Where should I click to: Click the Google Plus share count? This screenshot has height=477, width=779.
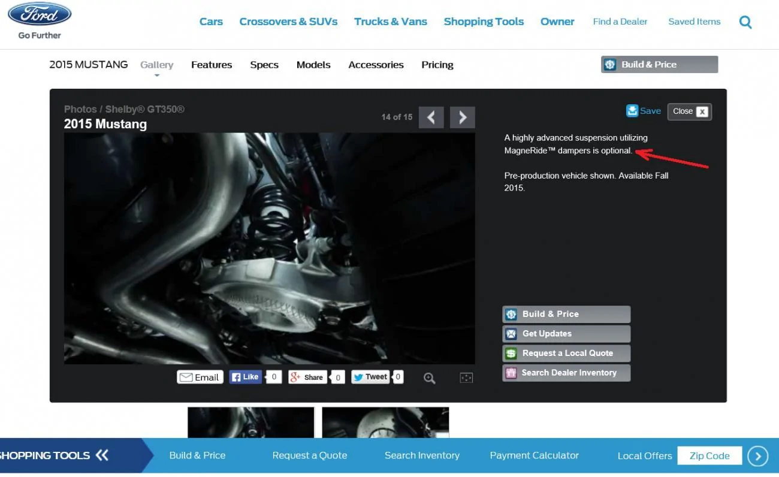click(x=338, y=378)
